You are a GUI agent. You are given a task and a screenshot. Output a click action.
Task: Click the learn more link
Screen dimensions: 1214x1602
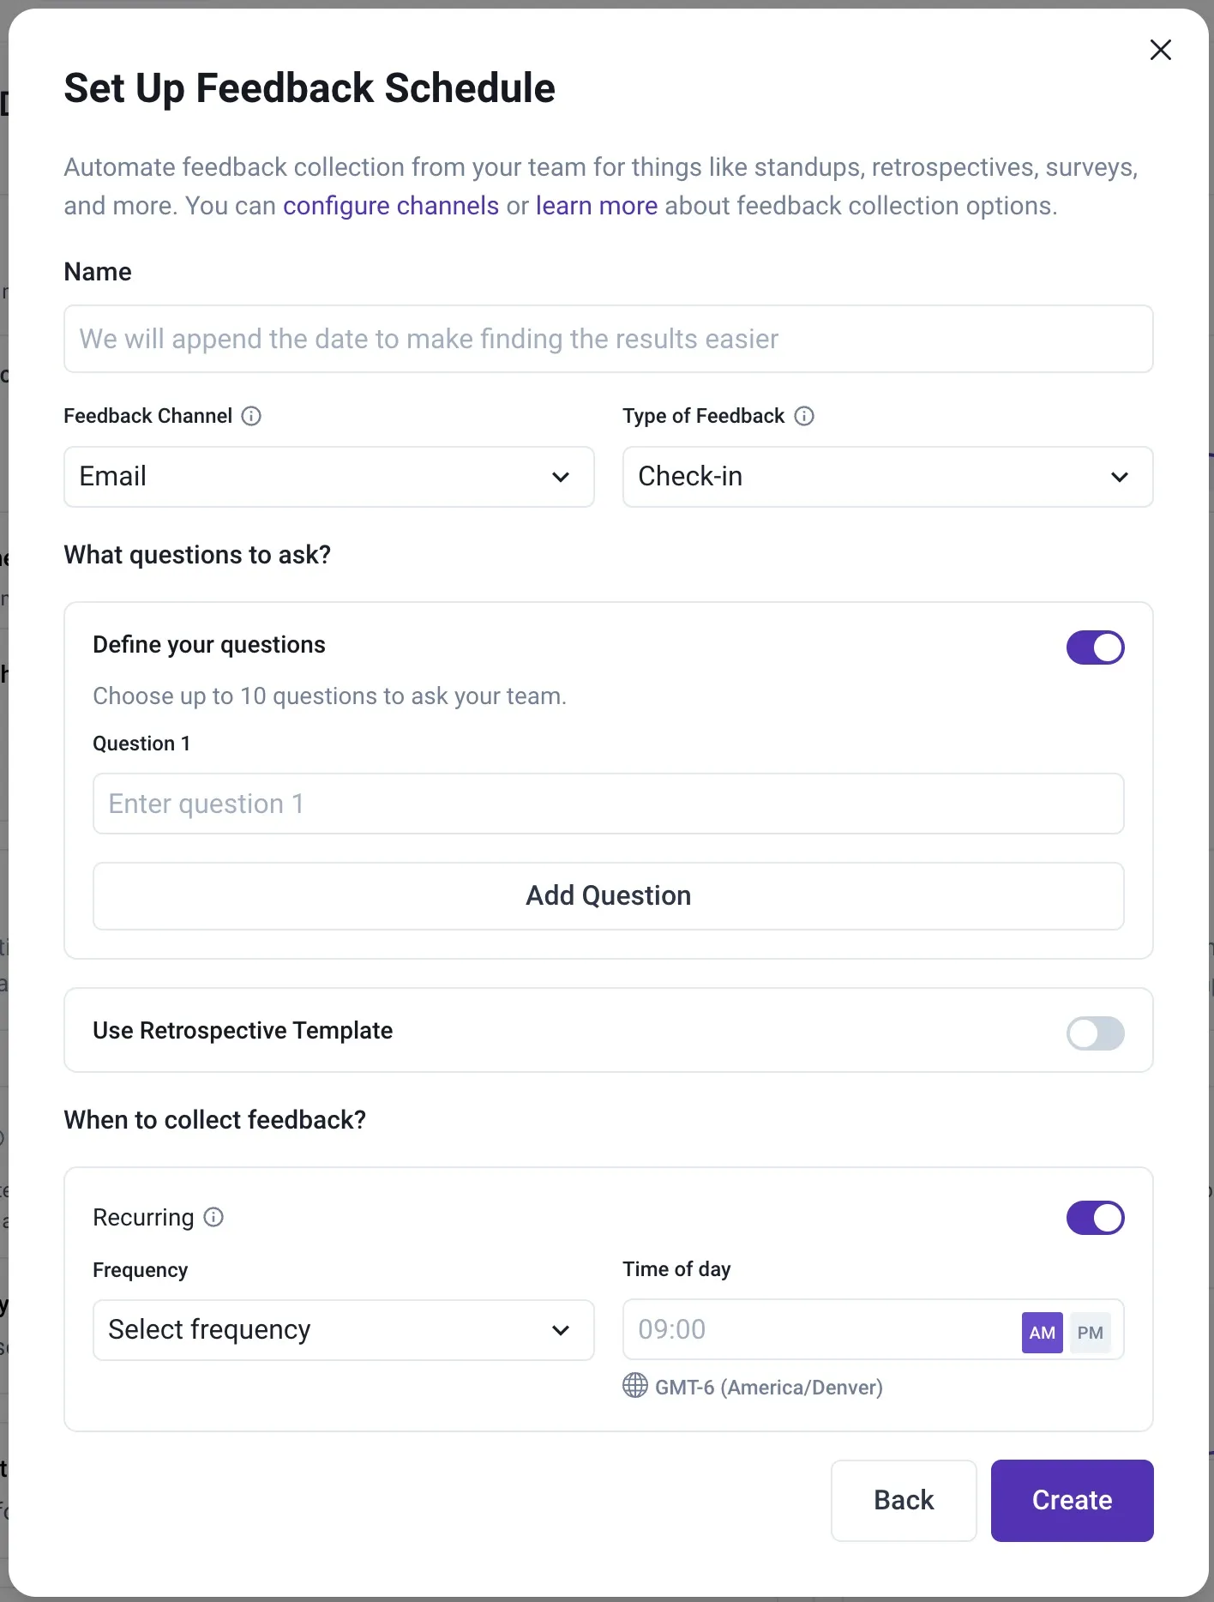click(x=596, y=206)
